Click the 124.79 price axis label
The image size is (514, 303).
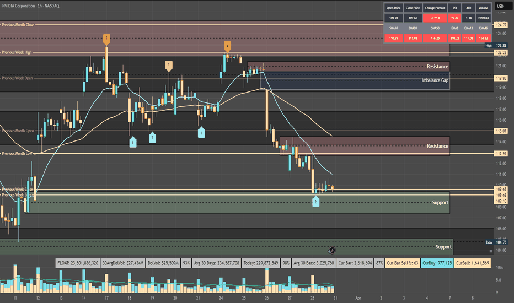[x=501, y=25]
